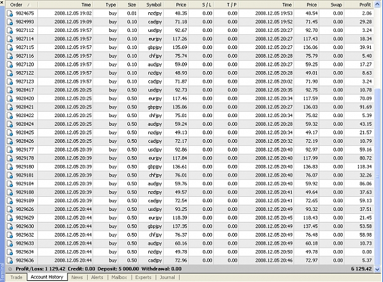This screenshot has width=383, height=282.
Task: Select the Account History tab
Action: (x=47, y=277)
